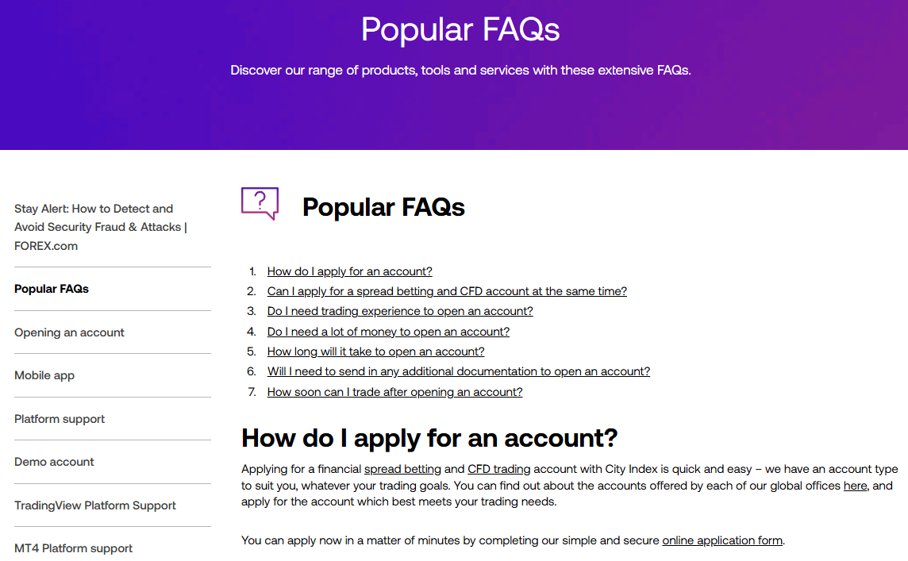Follow the 'CFD trading' paragraph link
Screen dimensions: 908x561
click(498, 469)
